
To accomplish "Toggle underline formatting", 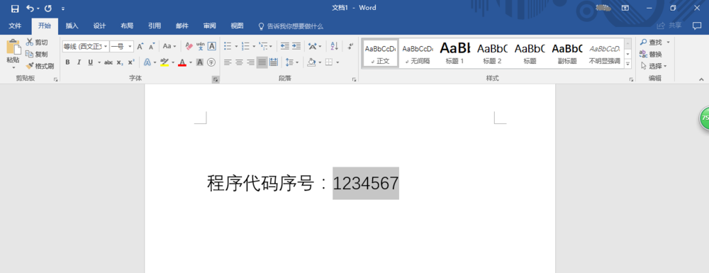I will pyautogui.click(x=90, y=62).
